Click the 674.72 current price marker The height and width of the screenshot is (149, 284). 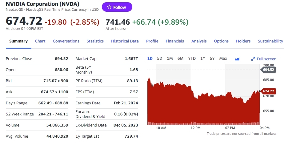(x=268, y=91)
